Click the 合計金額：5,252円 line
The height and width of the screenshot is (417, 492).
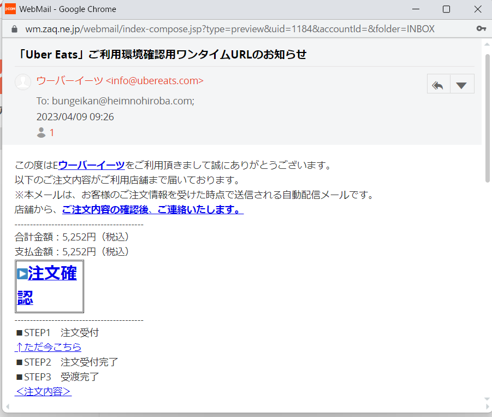tap(72, 237)
